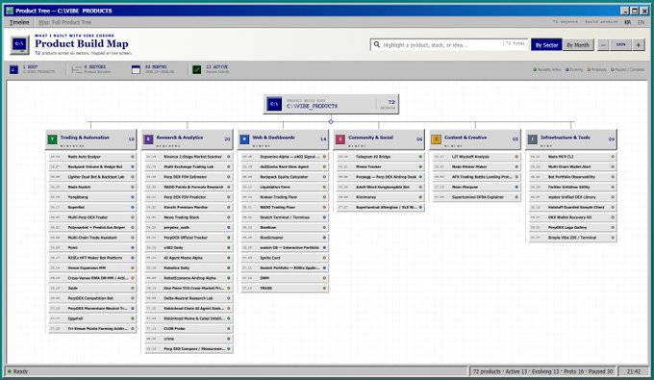The height and width of the screenshot is (380, 654).
Task: Click the zoom in plus button
Action: click(639, 44)
